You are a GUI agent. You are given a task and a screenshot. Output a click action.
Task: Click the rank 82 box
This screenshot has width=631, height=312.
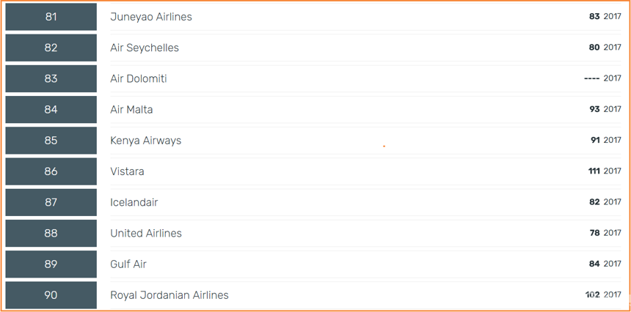(x=51, y=48)
